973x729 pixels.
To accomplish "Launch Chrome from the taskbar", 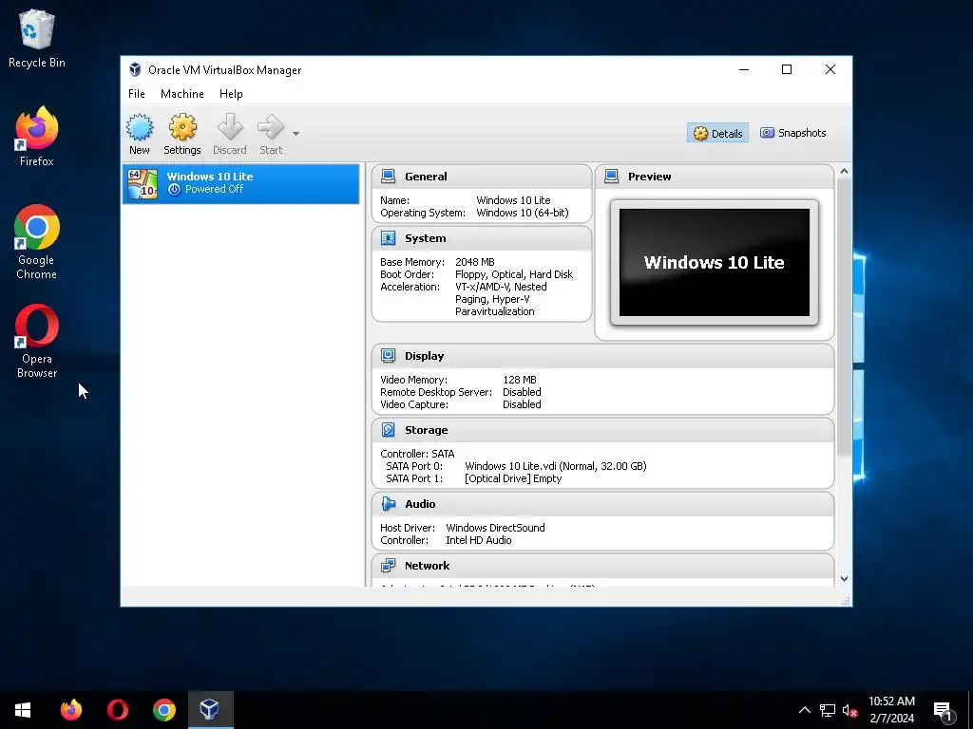I will tap(163, 710).
